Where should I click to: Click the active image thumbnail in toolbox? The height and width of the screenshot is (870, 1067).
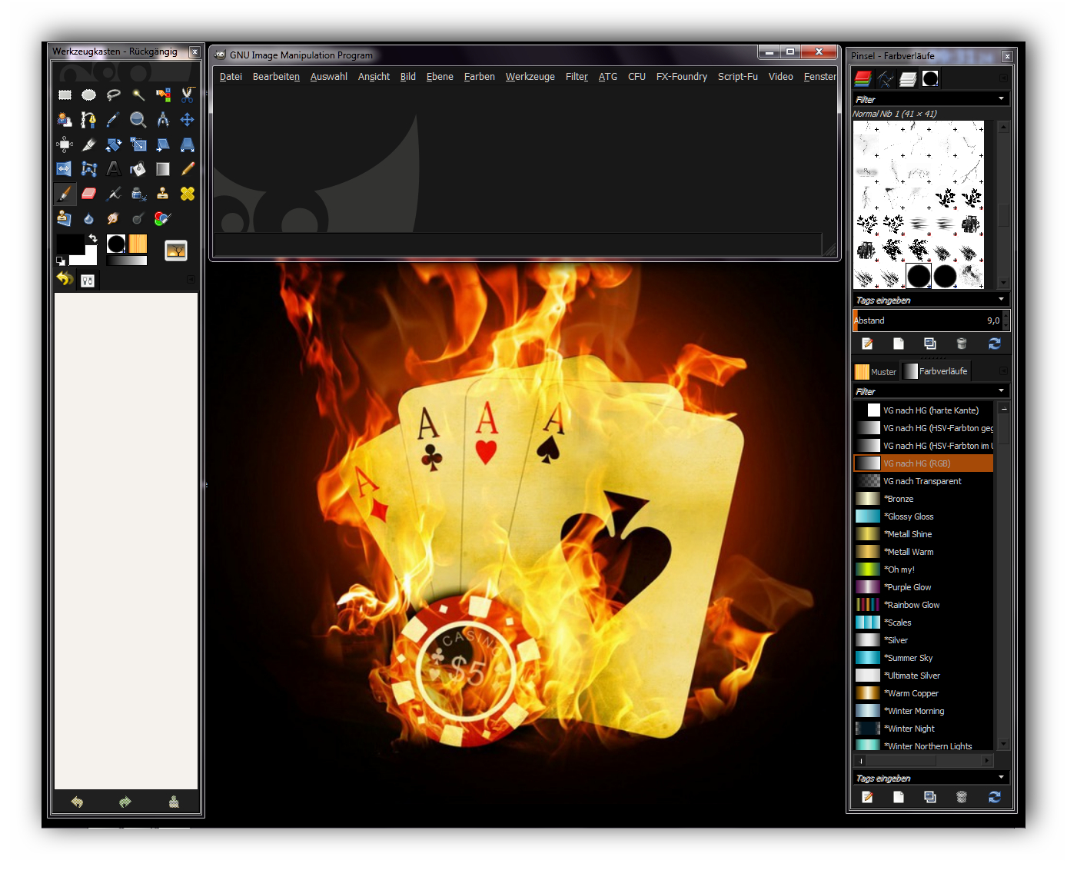(176, 251)
